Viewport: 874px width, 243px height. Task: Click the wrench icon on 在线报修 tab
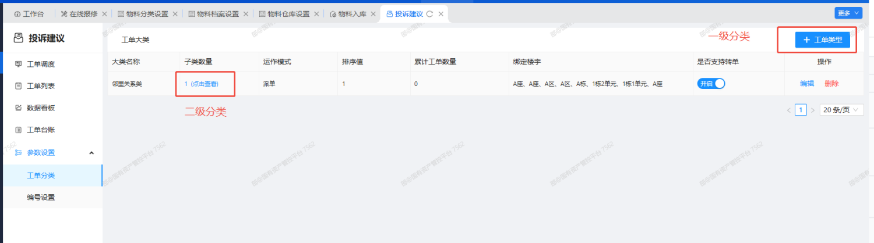pyautogui.click(x=65, y=13)
